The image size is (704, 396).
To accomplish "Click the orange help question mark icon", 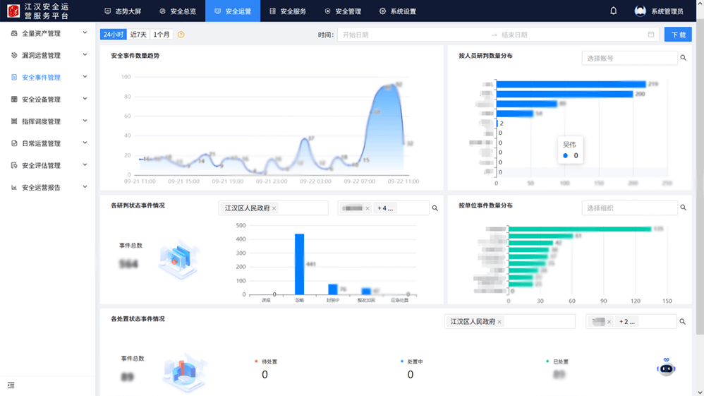I will [181, 35].
